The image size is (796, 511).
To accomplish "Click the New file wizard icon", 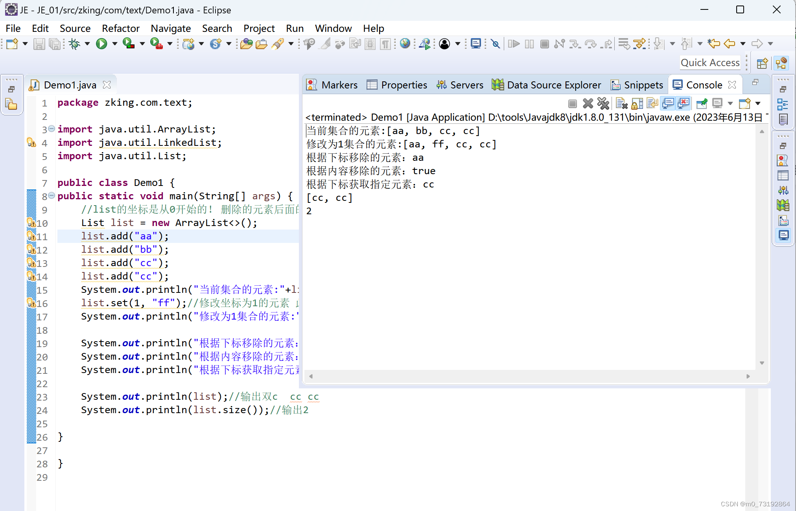I will click(x=12, y=43).
